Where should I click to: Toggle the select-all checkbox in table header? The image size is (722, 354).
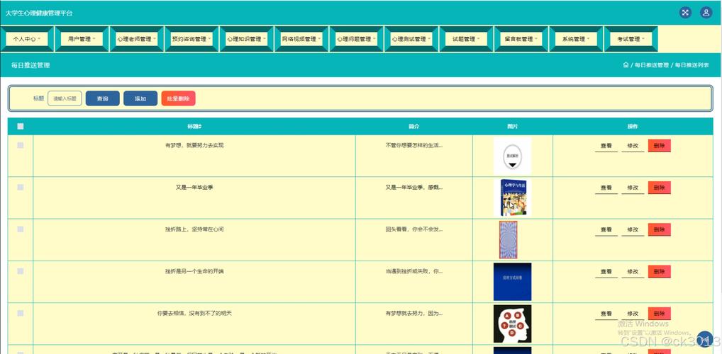point(21,127)
